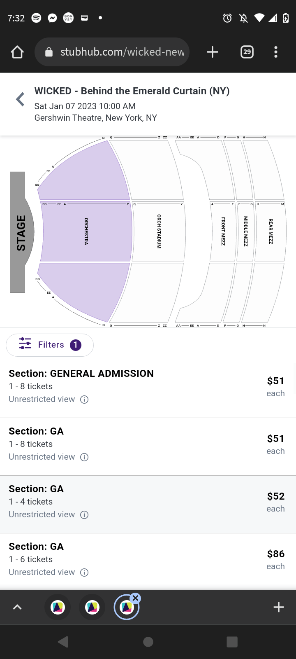Open the Filters panel
This screenshot has height=659, width=296.
click(x=49, y=345)
